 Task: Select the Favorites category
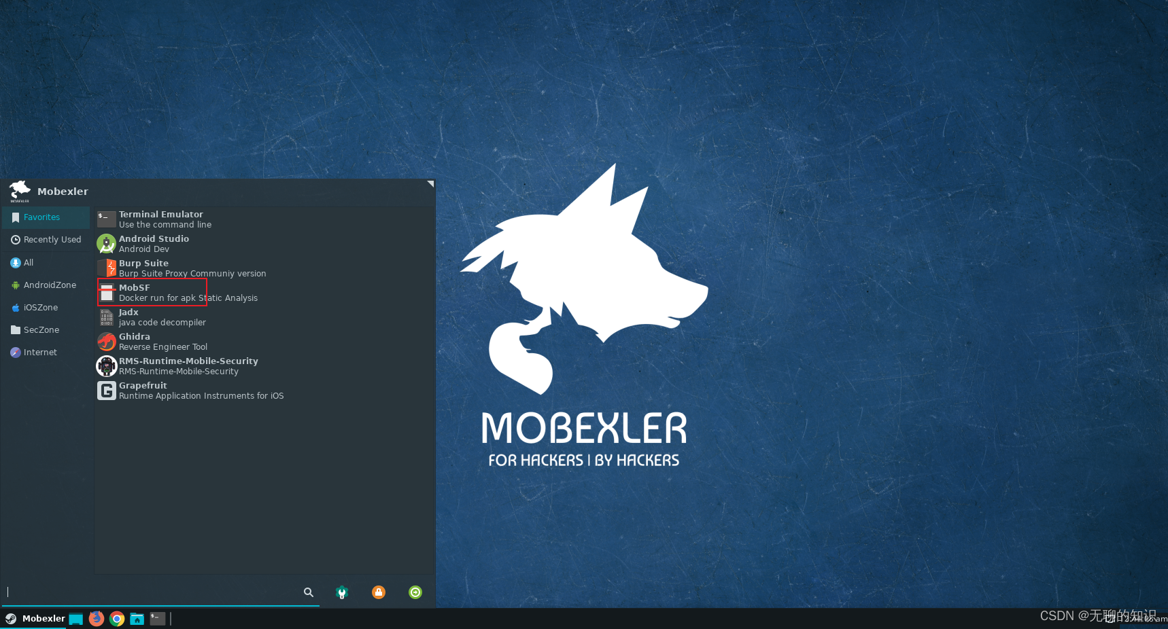pyautogui.click(x=46, y=217)
